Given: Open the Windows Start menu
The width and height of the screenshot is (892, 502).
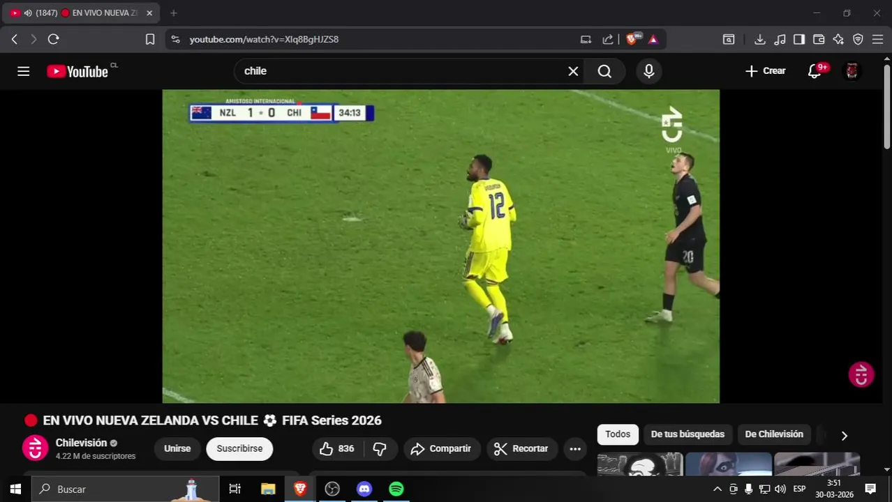Looking at the screenshot, I should [15, 489].
